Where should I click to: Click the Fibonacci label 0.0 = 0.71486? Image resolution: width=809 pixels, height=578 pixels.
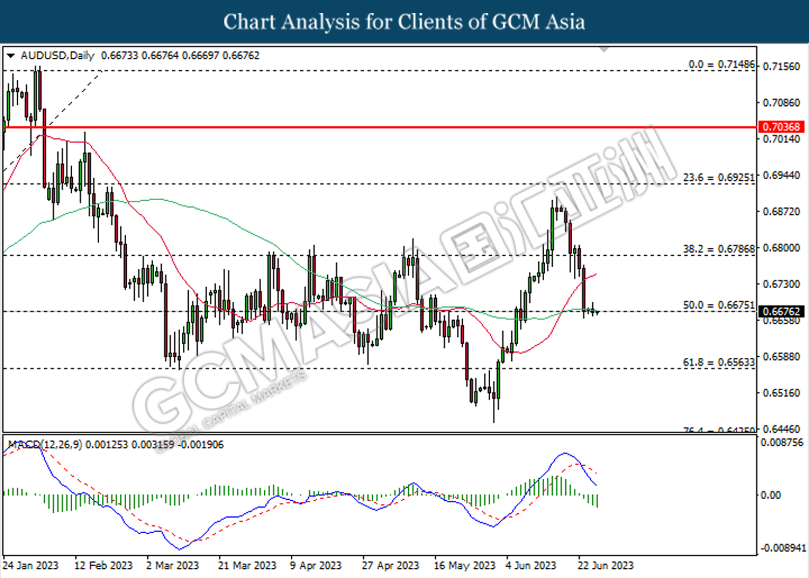coord(722,64)
